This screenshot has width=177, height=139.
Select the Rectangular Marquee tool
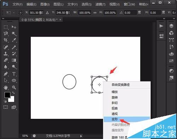point(6,27)
